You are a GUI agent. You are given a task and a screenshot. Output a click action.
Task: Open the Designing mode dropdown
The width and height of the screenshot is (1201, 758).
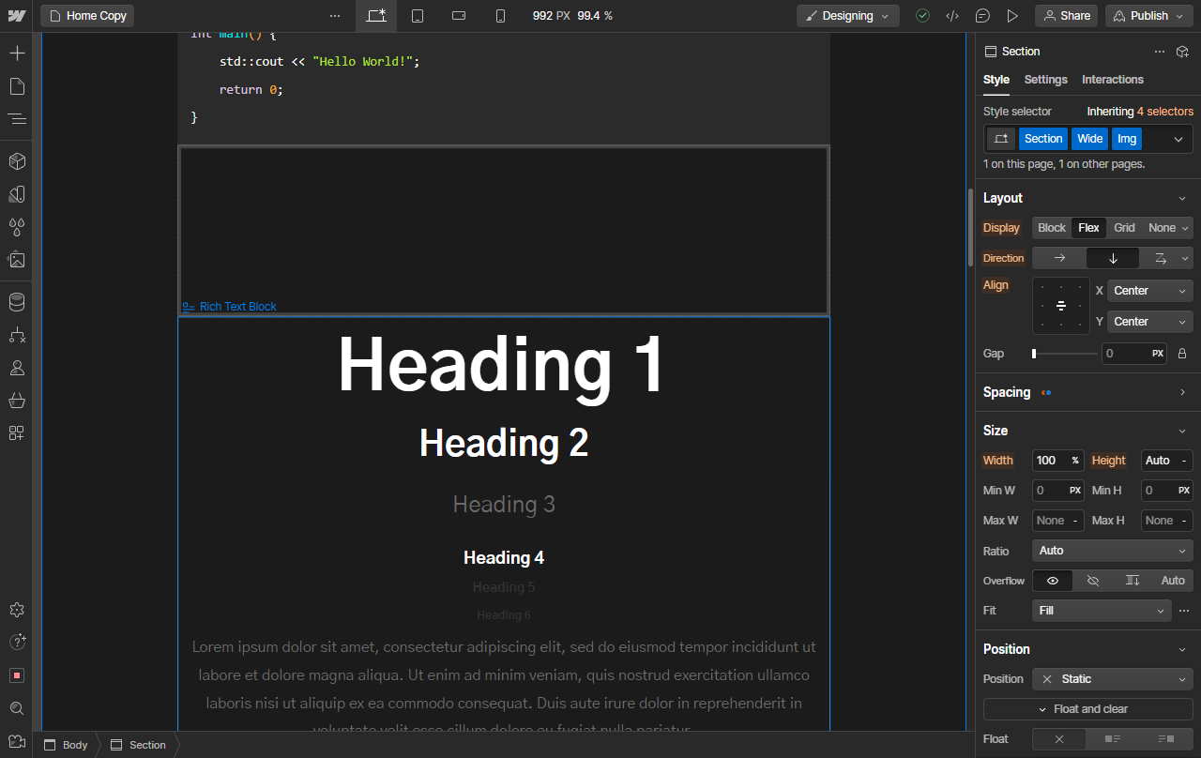pos(848,16)
